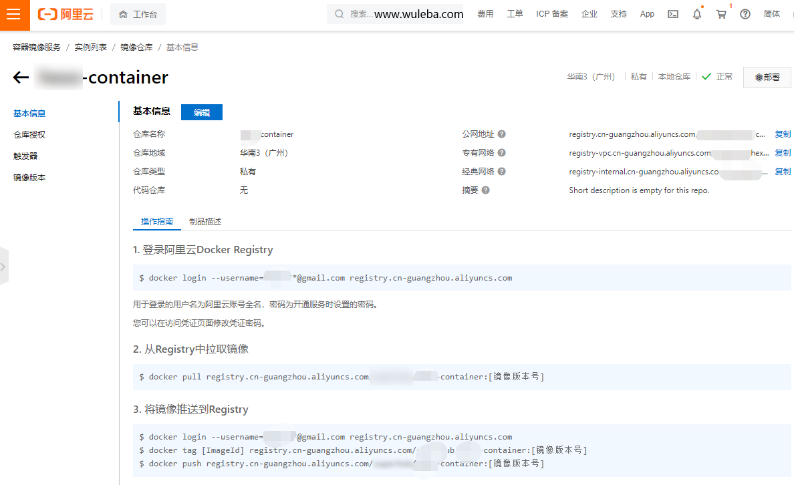This screenshot has width=794, height=485.
Task: Click the help icon next to 公网地址
Action: (501, 134)
